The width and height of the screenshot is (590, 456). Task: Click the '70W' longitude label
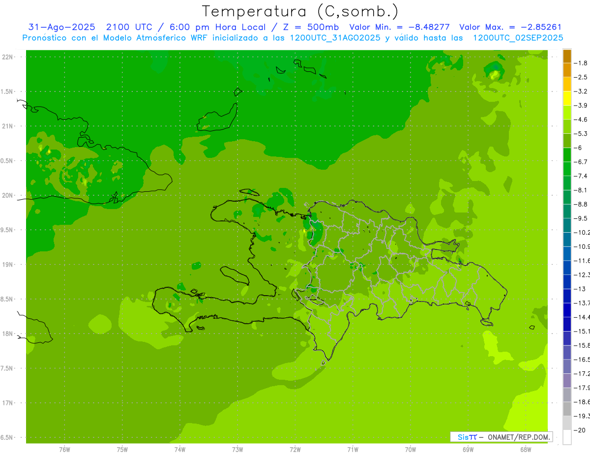[410, 450]
